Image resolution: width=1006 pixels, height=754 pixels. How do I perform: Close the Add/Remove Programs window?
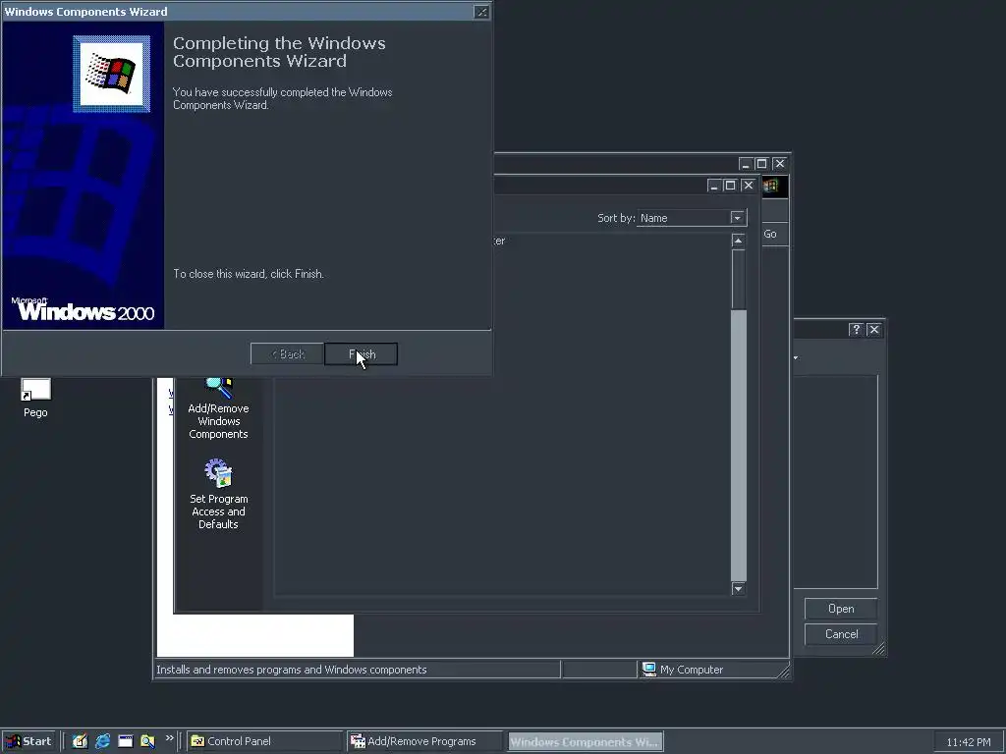tap(748, 186)
